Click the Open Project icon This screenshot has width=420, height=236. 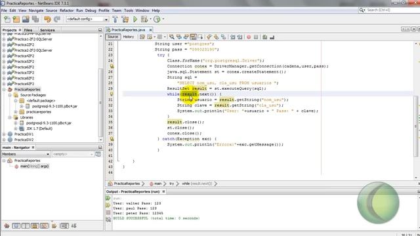tap(26, 19)
